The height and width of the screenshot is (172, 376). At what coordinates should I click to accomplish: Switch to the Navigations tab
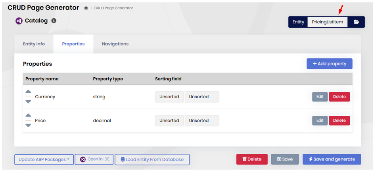[115, 44]
